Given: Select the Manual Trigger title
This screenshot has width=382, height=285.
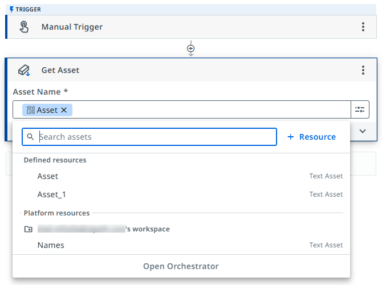Looking at the screenshot, I should coord(72,27).
